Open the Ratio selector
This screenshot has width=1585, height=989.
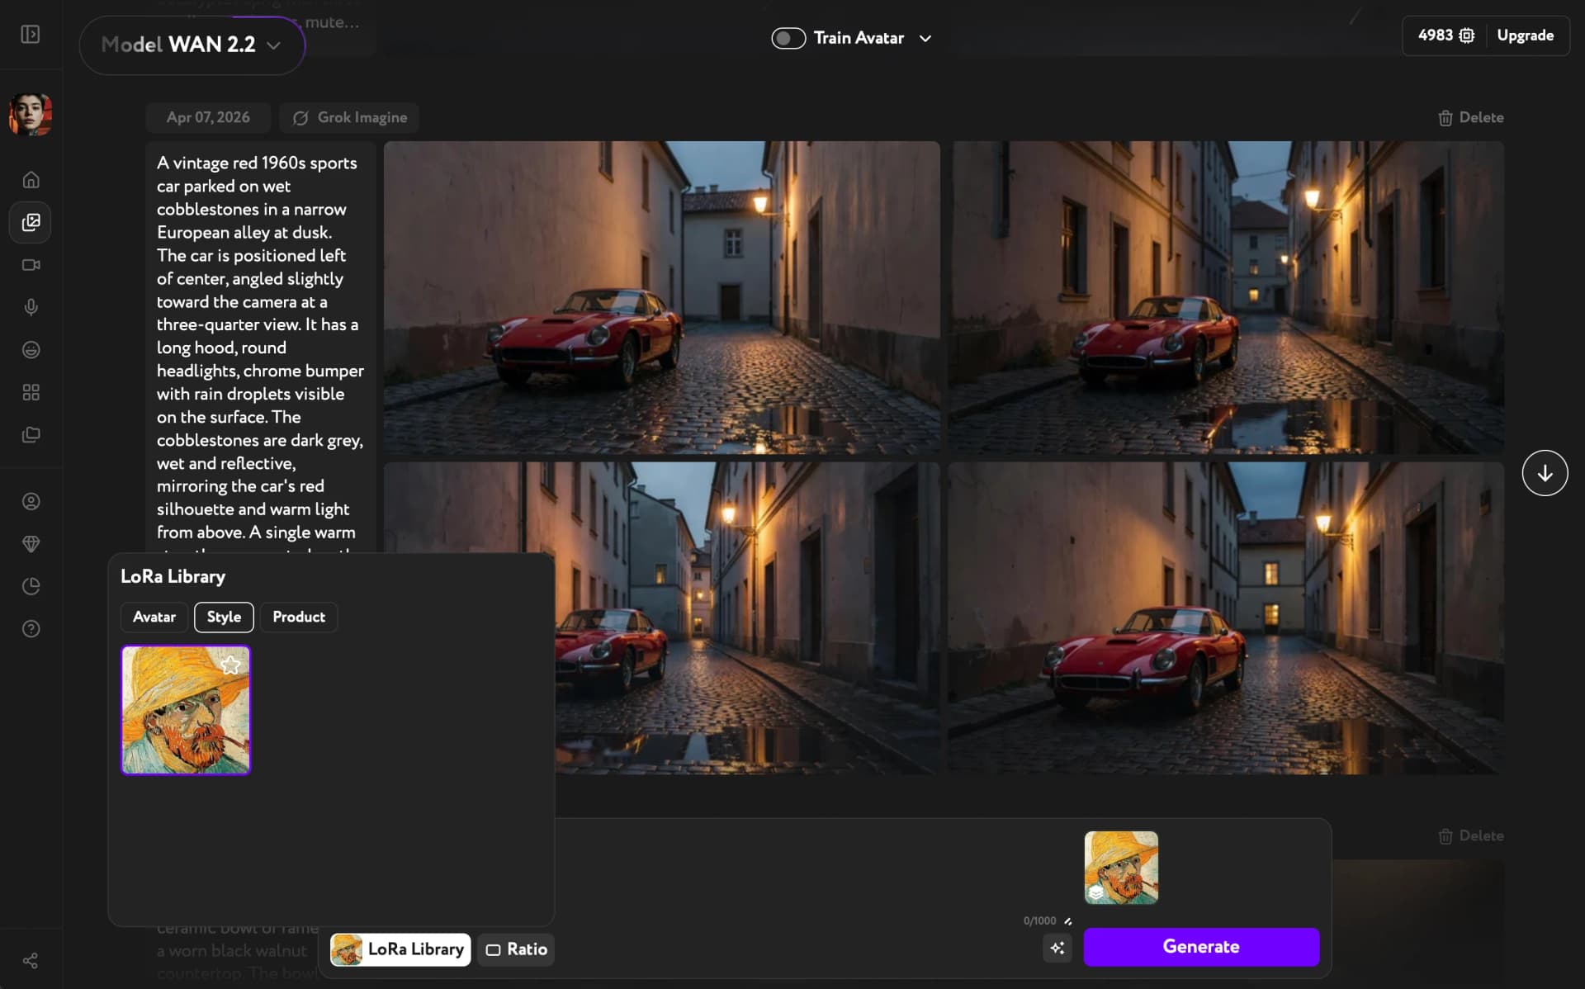pos(516,949)
